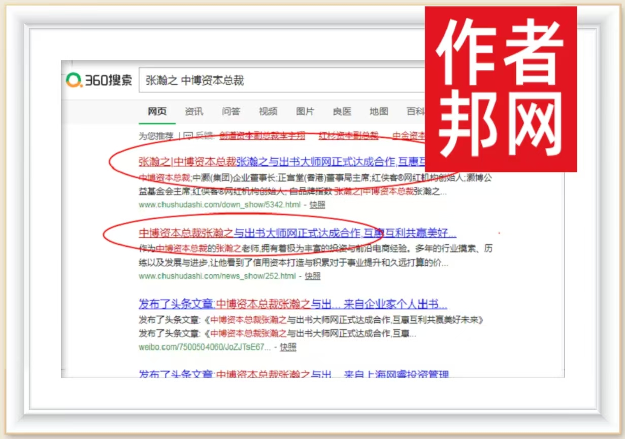625x439 pixels.
Task: Click the red 作者邦网 watermark logo
Action: coord(500,89)
